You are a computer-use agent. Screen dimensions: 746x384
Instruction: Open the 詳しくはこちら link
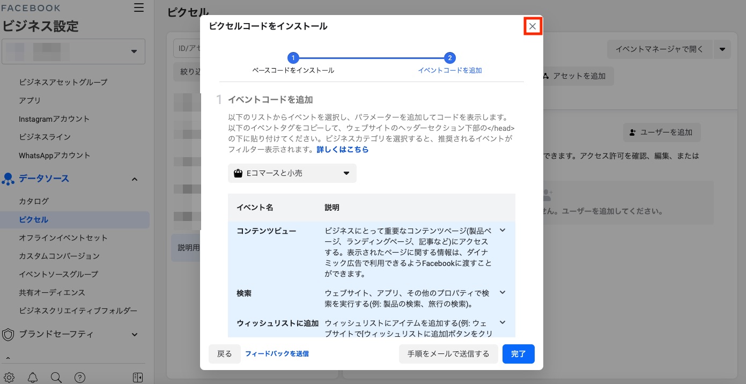(343, 150)
